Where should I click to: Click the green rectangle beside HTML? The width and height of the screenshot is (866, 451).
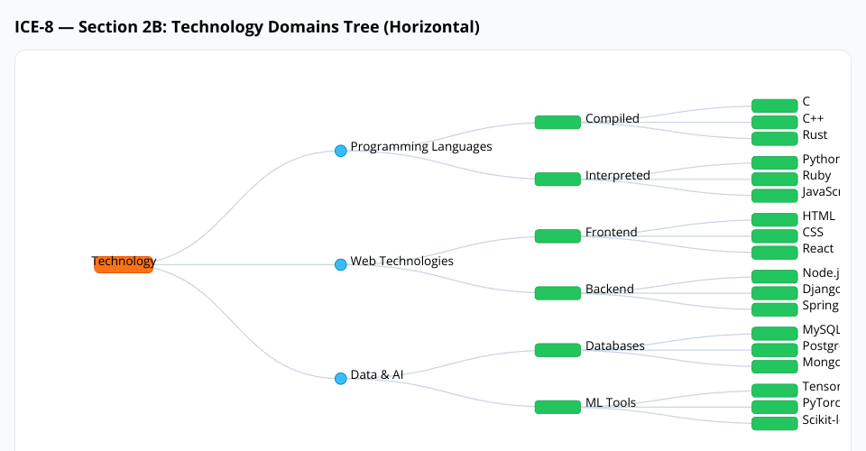click(x=774, y=219)
